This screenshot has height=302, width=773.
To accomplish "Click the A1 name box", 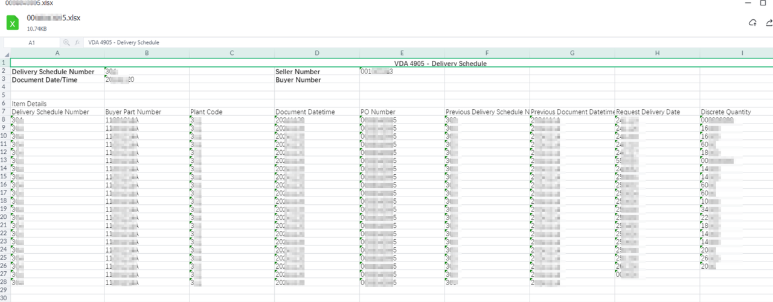I will coord(31,43).
